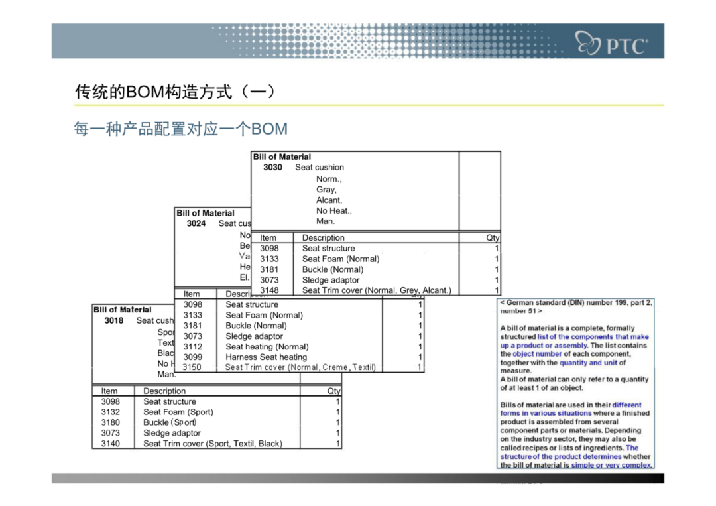This screenshot has width=716, height=506.
Task: Click item number 3148
Action: [x=269, y=290]
